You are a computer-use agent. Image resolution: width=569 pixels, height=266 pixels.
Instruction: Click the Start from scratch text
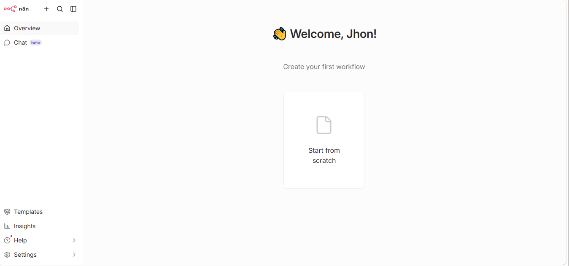coord(324,155)
